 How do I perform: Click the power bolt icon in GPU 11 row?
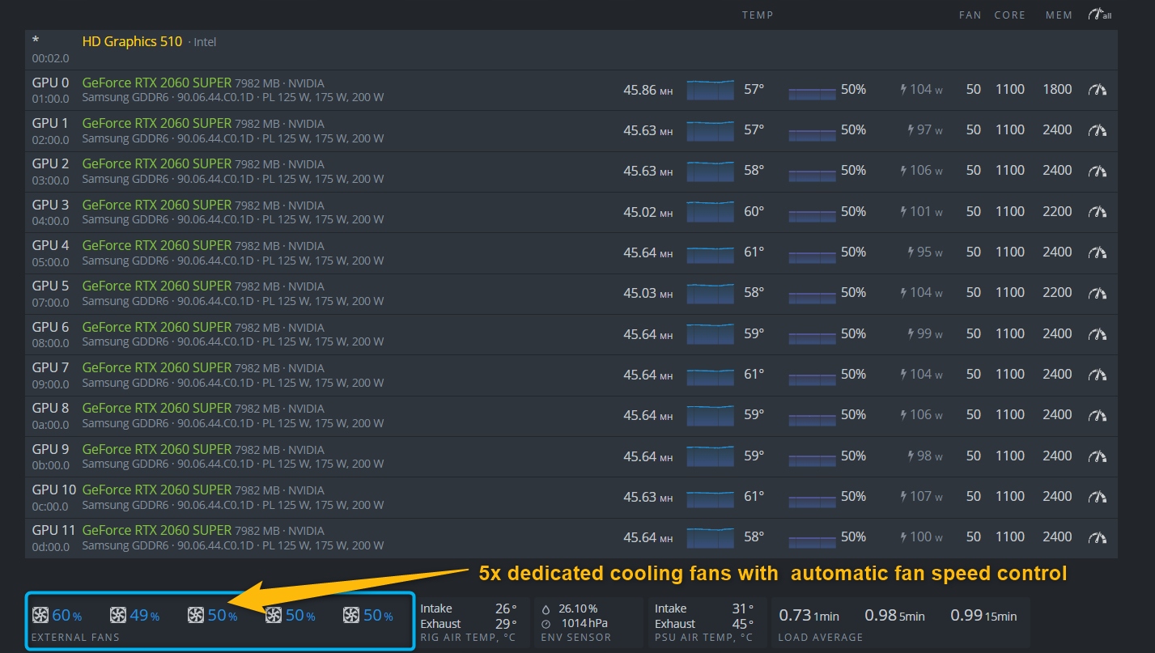[904, 537]
